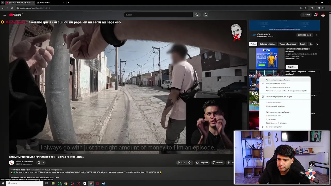The height and width of the screenshot is (186, 331).
Task: Select the De Zazza el italiano chip
Action: (267, 44)
